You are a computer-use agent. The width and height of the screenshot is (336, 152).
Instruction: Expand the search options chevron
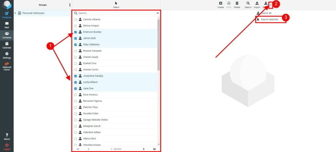coord(158,13)
